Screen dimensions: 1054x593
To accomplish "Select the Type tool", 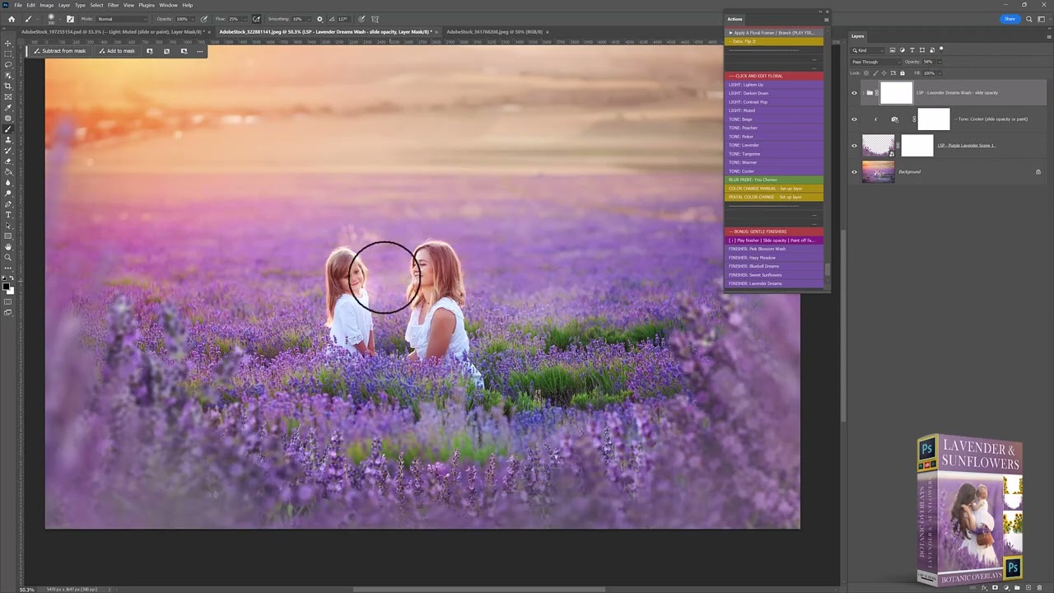I will pyautogui.click(x=8, y=215).
